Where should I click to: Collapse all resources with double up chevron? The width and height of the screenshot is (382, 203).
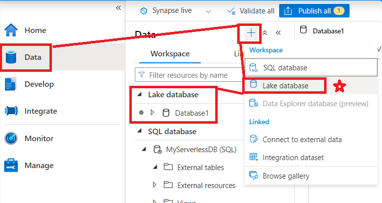point(265,33)
